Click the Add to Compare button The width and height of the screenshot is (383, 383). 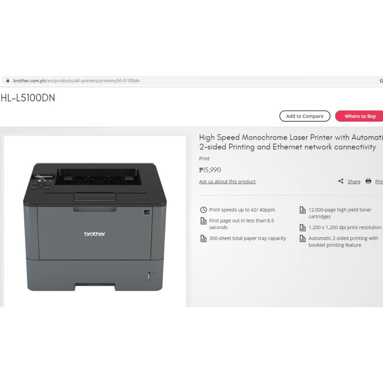click(x=305, y=116)
